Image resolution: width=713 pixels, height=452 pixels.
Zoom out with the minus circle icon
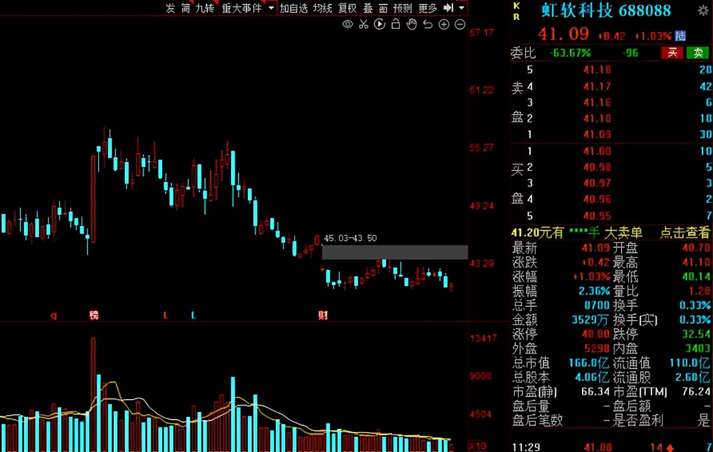click(460, 24)
